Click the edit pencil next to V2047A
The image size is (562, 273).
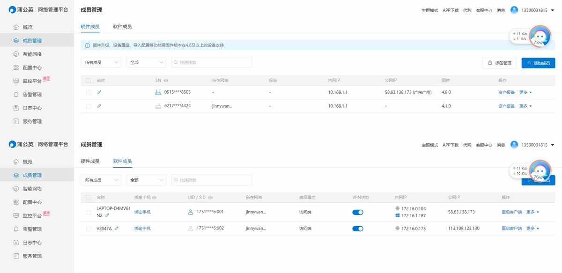pyautogui.click(x=117, y=229)
